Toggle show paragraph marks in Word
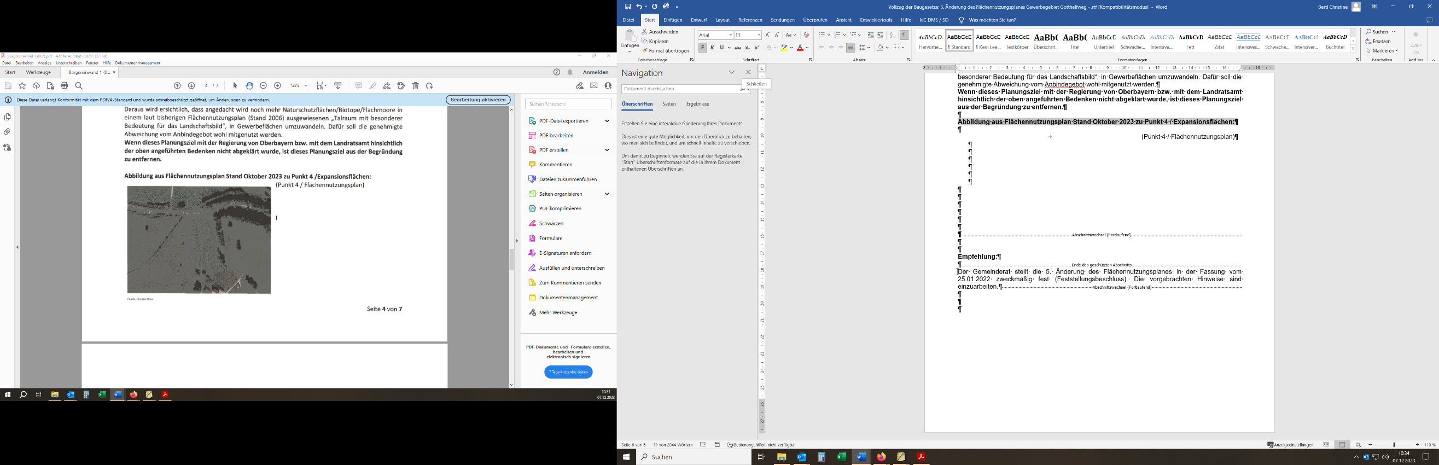This screenshot has height=465, width=1439. 905,35
